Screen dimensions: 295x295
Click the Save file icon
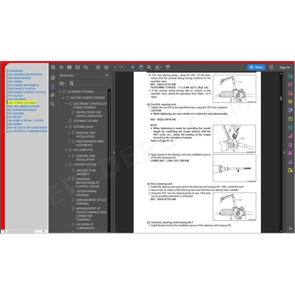click(x=53, y=67)
